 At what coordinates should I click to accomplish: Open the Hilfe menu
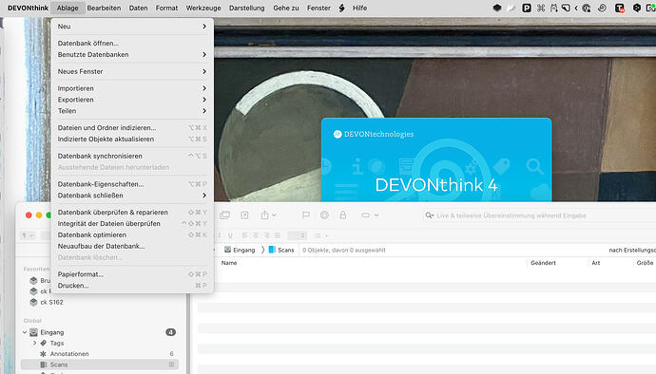click(x=359, y=8)
